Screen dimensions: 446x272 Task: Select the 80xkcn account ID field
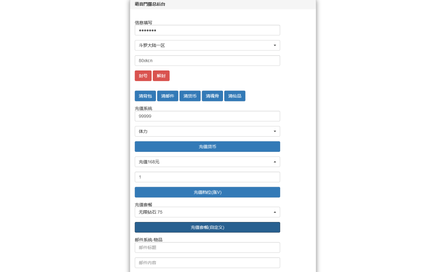pos(207,60)
